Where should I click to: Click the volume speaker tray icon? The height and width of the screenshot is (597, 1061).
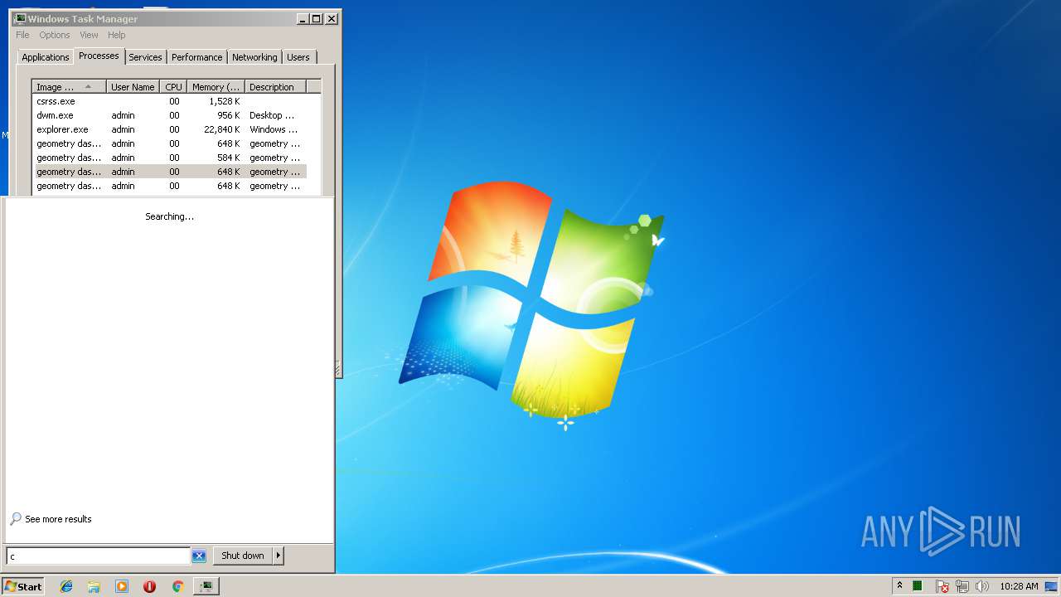click(x=982, y=586)
